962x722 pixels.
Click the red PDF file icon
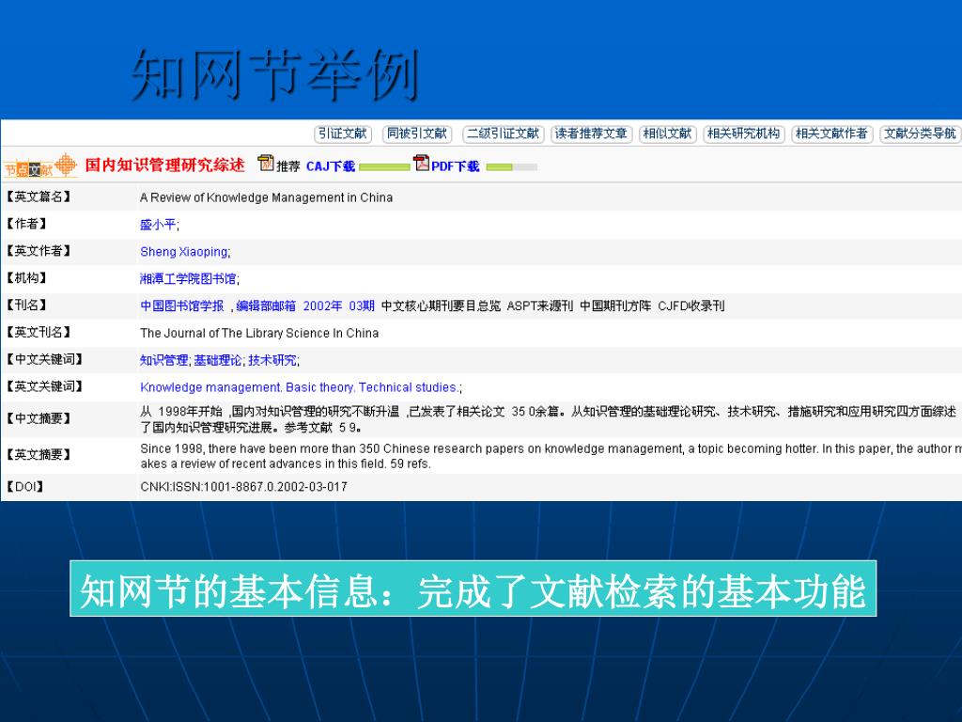pos(421,163)
